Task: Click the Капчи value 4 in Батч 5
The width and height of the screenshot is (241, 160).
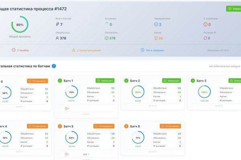Action: [x=114, y=142]
